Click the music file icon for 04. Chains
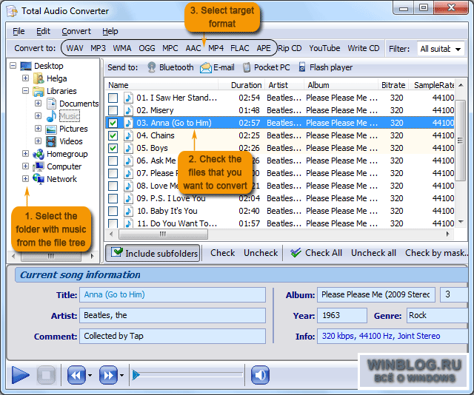Screen dimensions: 474x395 click(128, 135)
